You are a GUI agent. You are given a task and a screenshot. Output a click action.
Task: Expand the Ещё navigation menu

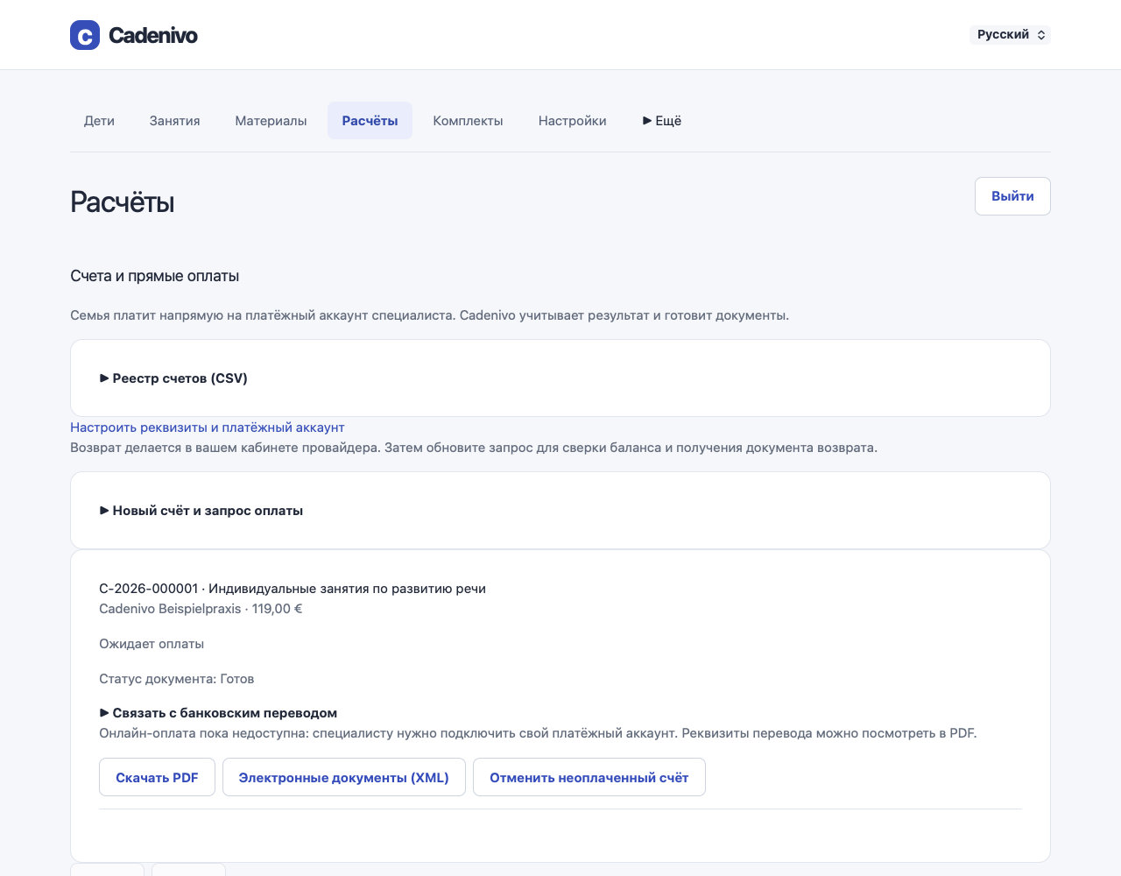click(x=662, y=121)
